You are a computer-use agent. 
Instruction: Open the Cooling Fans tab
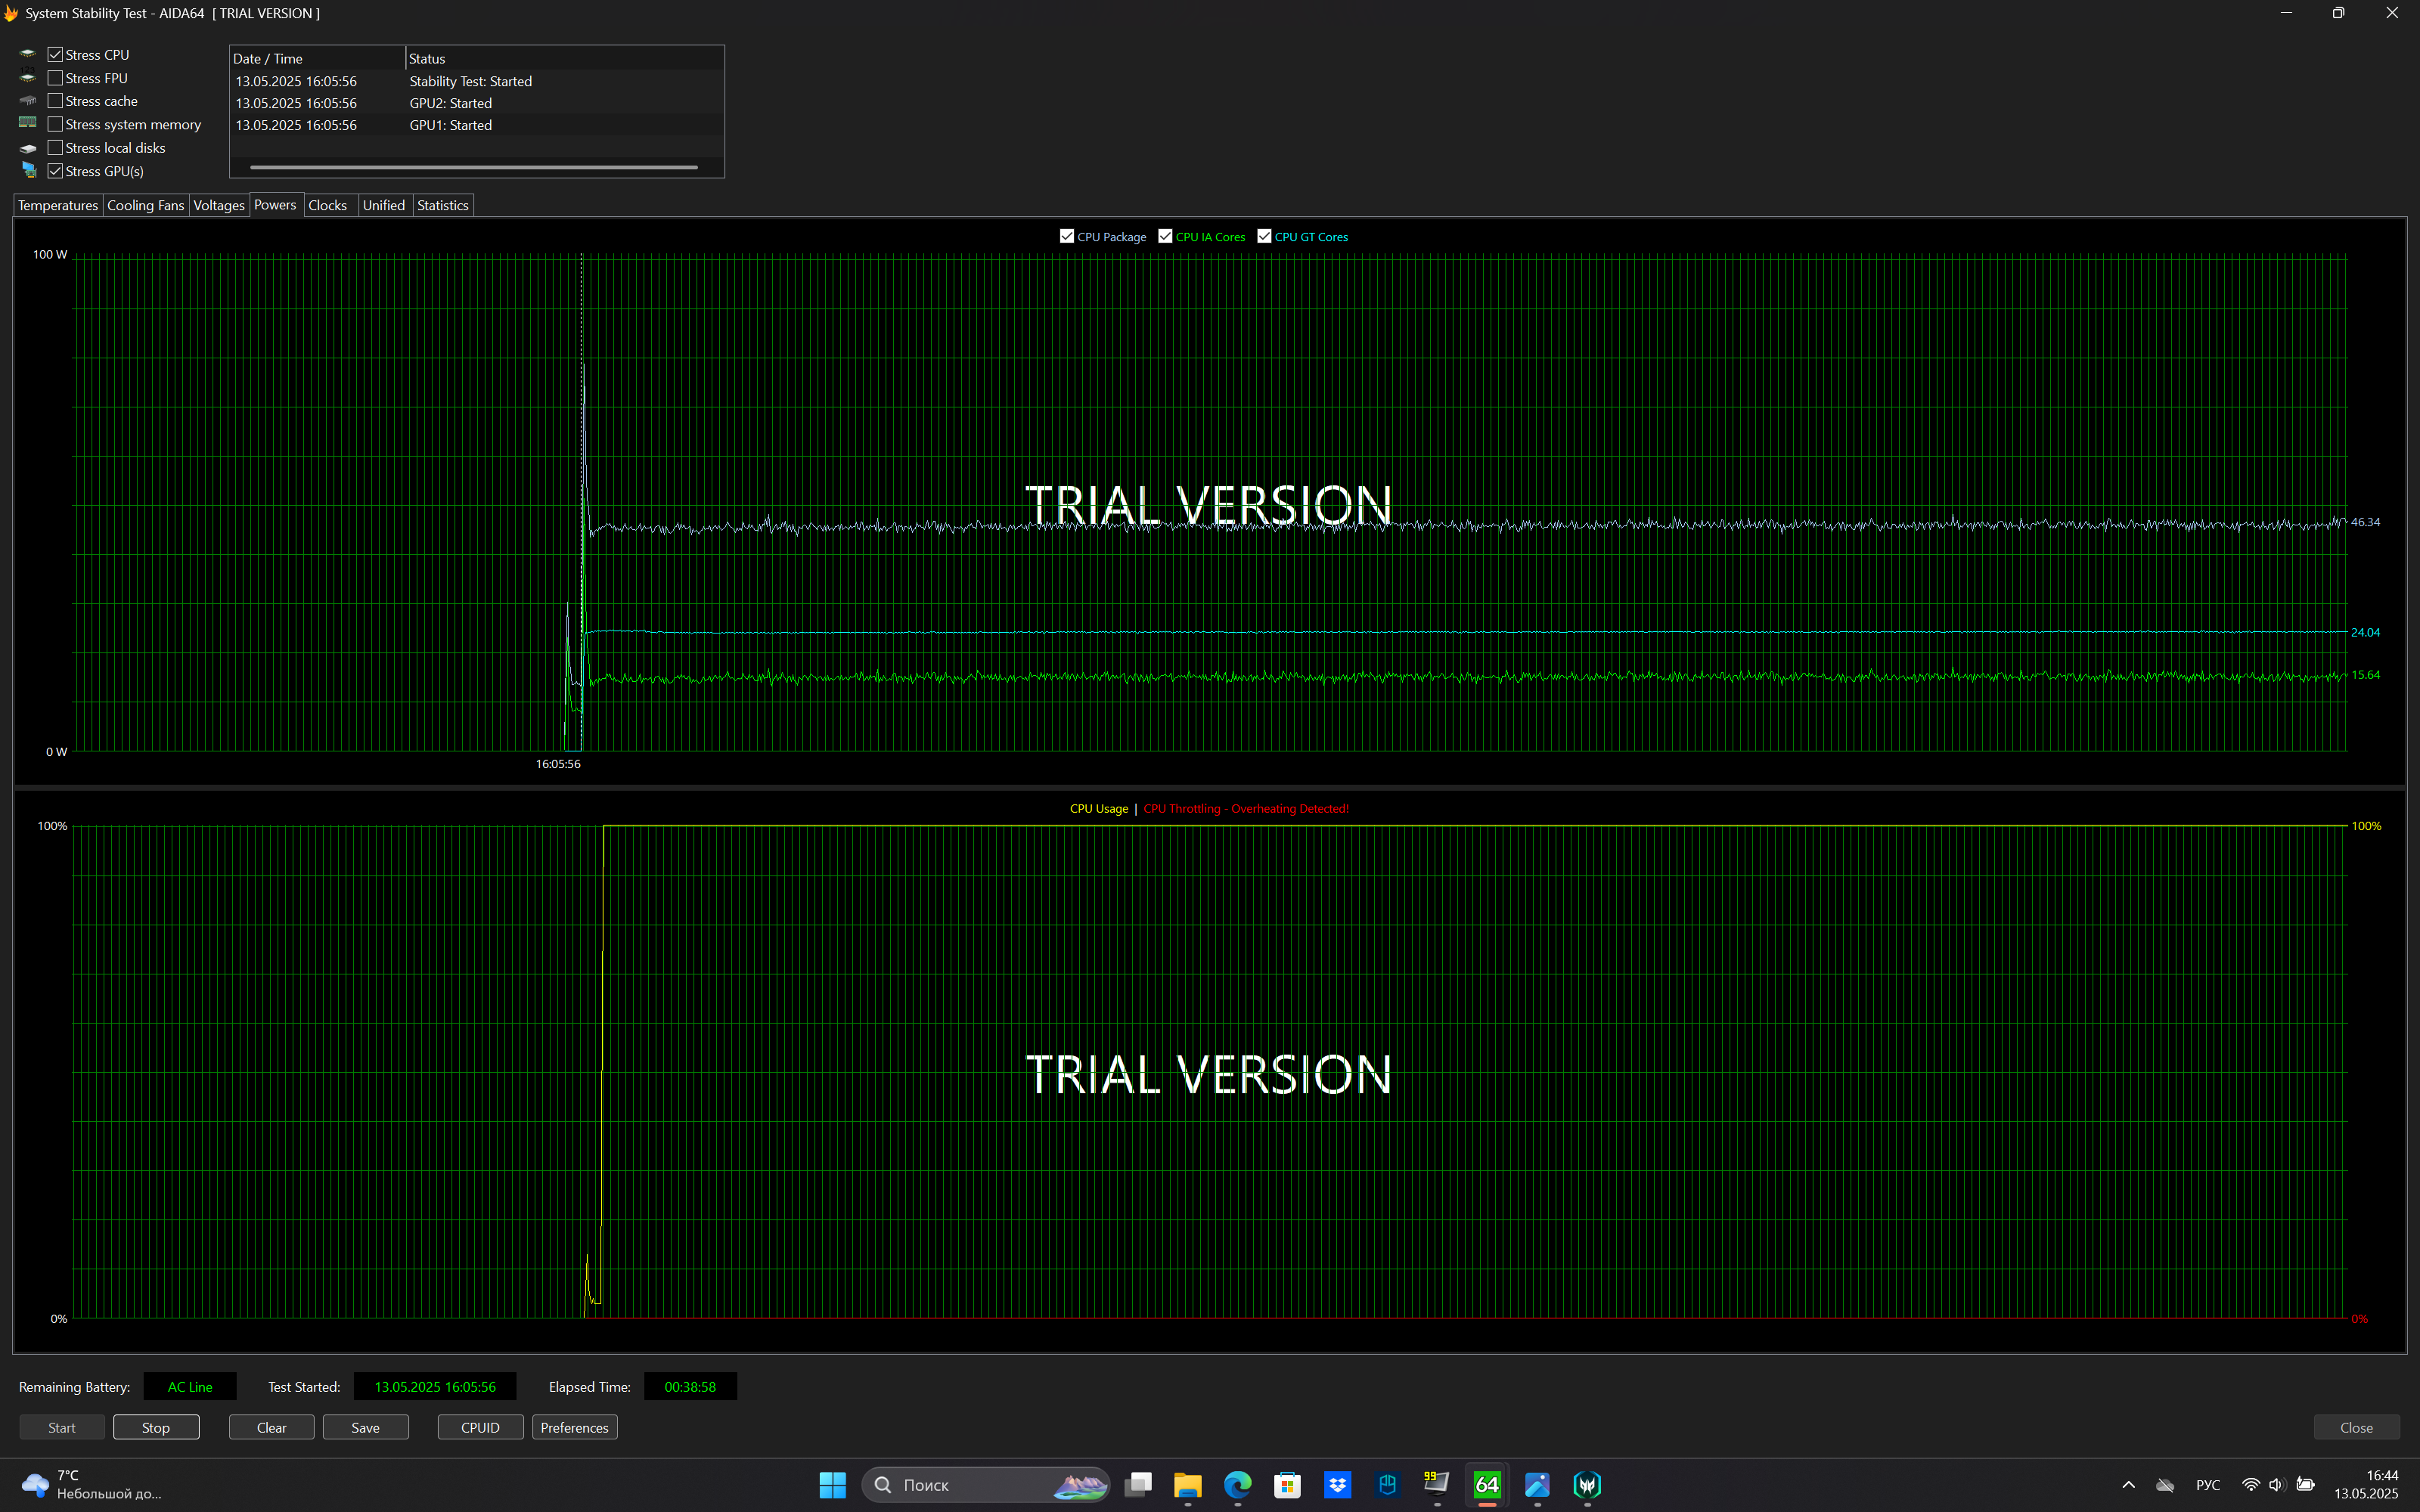(x=145, y=205)
